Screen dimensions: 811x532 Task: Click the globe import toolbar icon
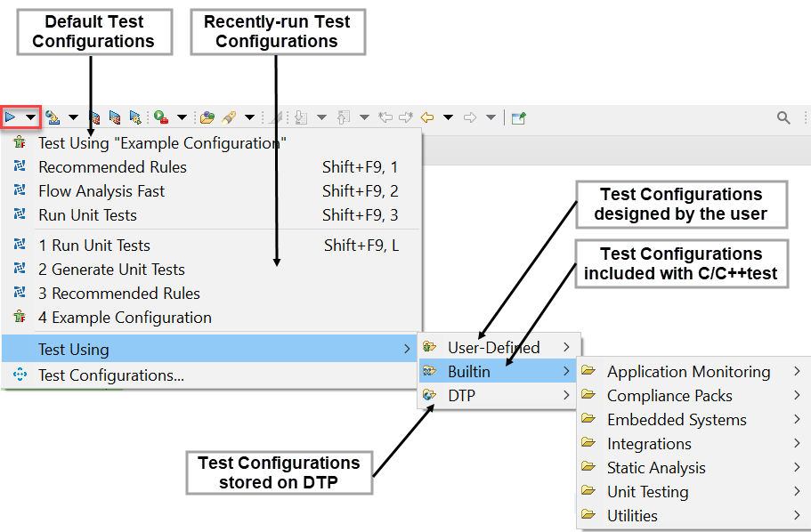53,118
